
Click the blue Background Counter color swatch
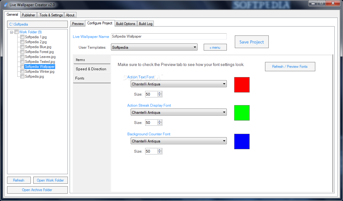point(242,142)
